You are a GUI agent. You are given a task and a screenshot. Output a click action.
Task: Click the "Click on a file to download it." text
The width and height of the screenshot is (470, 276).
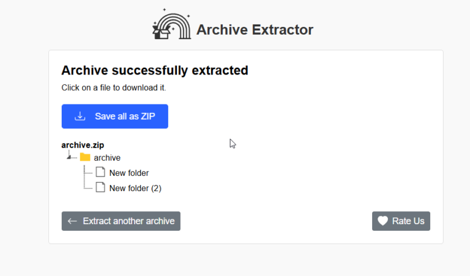pos(114,87)
